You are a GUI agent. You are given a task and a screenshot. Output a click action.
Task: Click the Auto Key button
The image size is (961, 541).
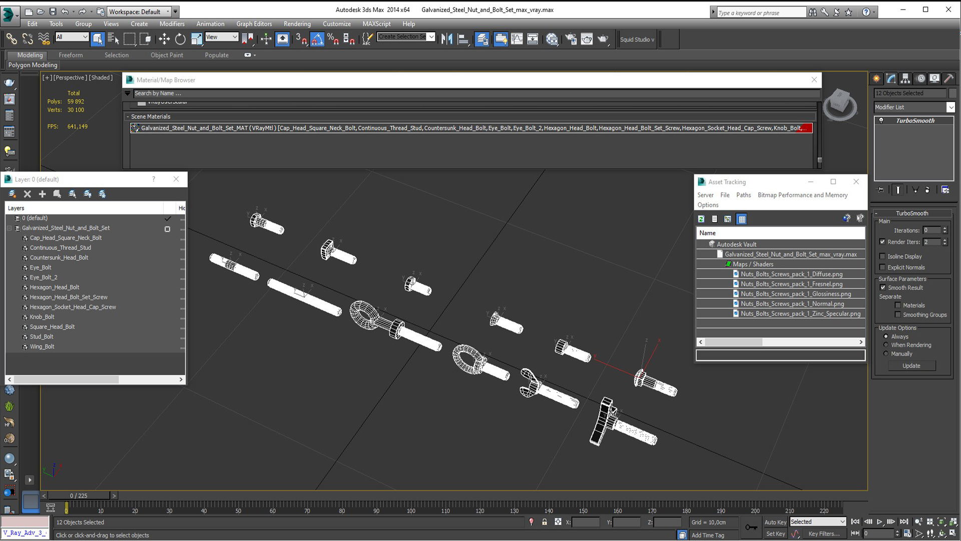[x=775, y=522]
